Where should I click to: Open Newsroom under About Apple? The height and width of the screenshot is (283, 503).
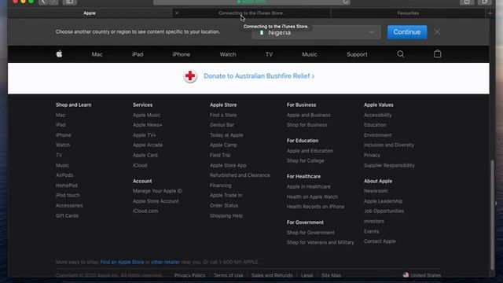click(x=376, y=191)
